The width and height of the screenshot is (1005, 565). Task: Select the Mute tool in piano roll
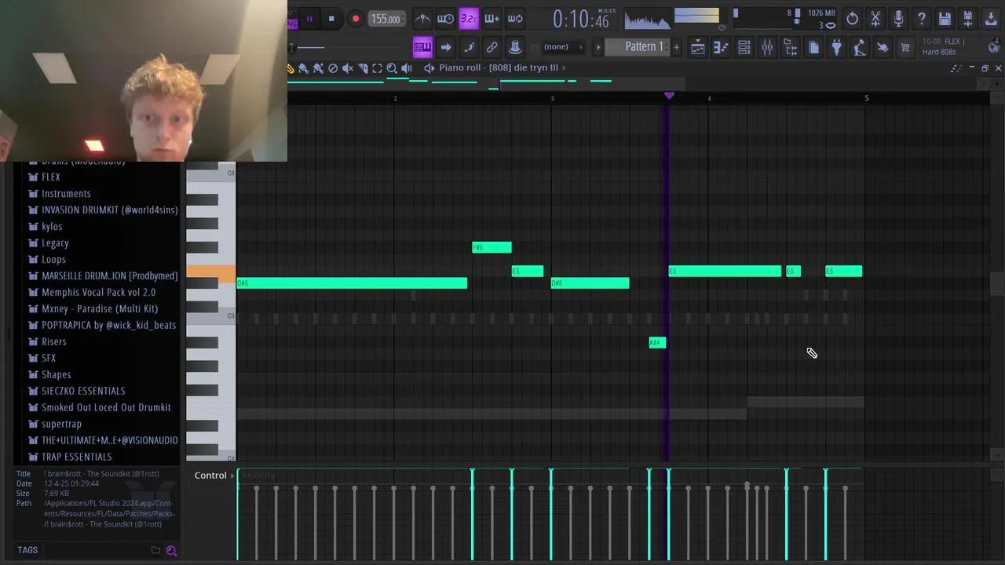click(348, 68)
